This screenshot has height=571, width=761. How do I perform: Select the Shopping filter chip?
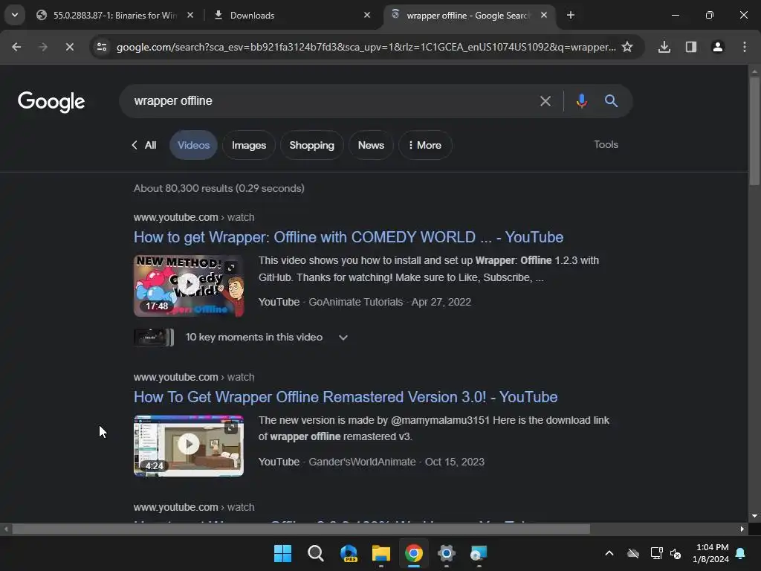tap(311, 145)
